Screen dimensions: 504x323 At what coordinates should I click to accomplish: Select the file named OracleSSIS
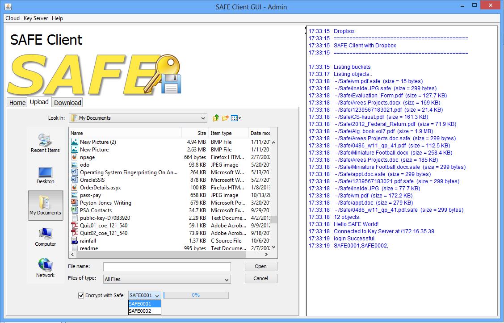[92, 180]
